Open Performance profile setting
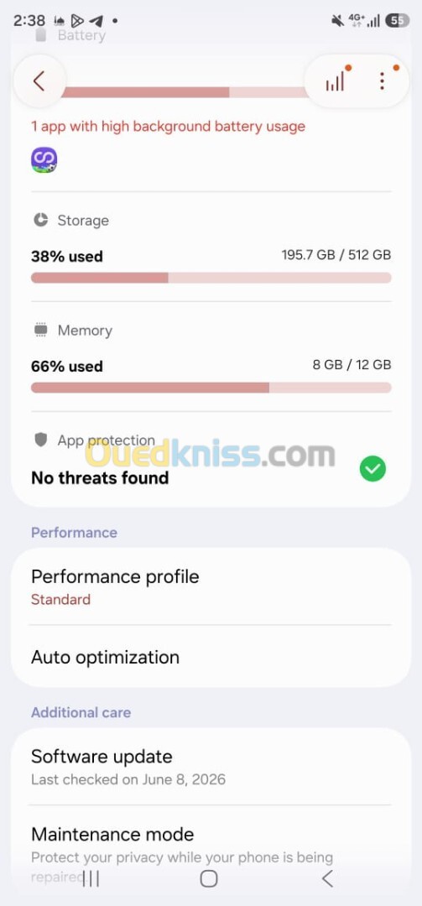This screenshot has width=422, height=906. [211, 586]
